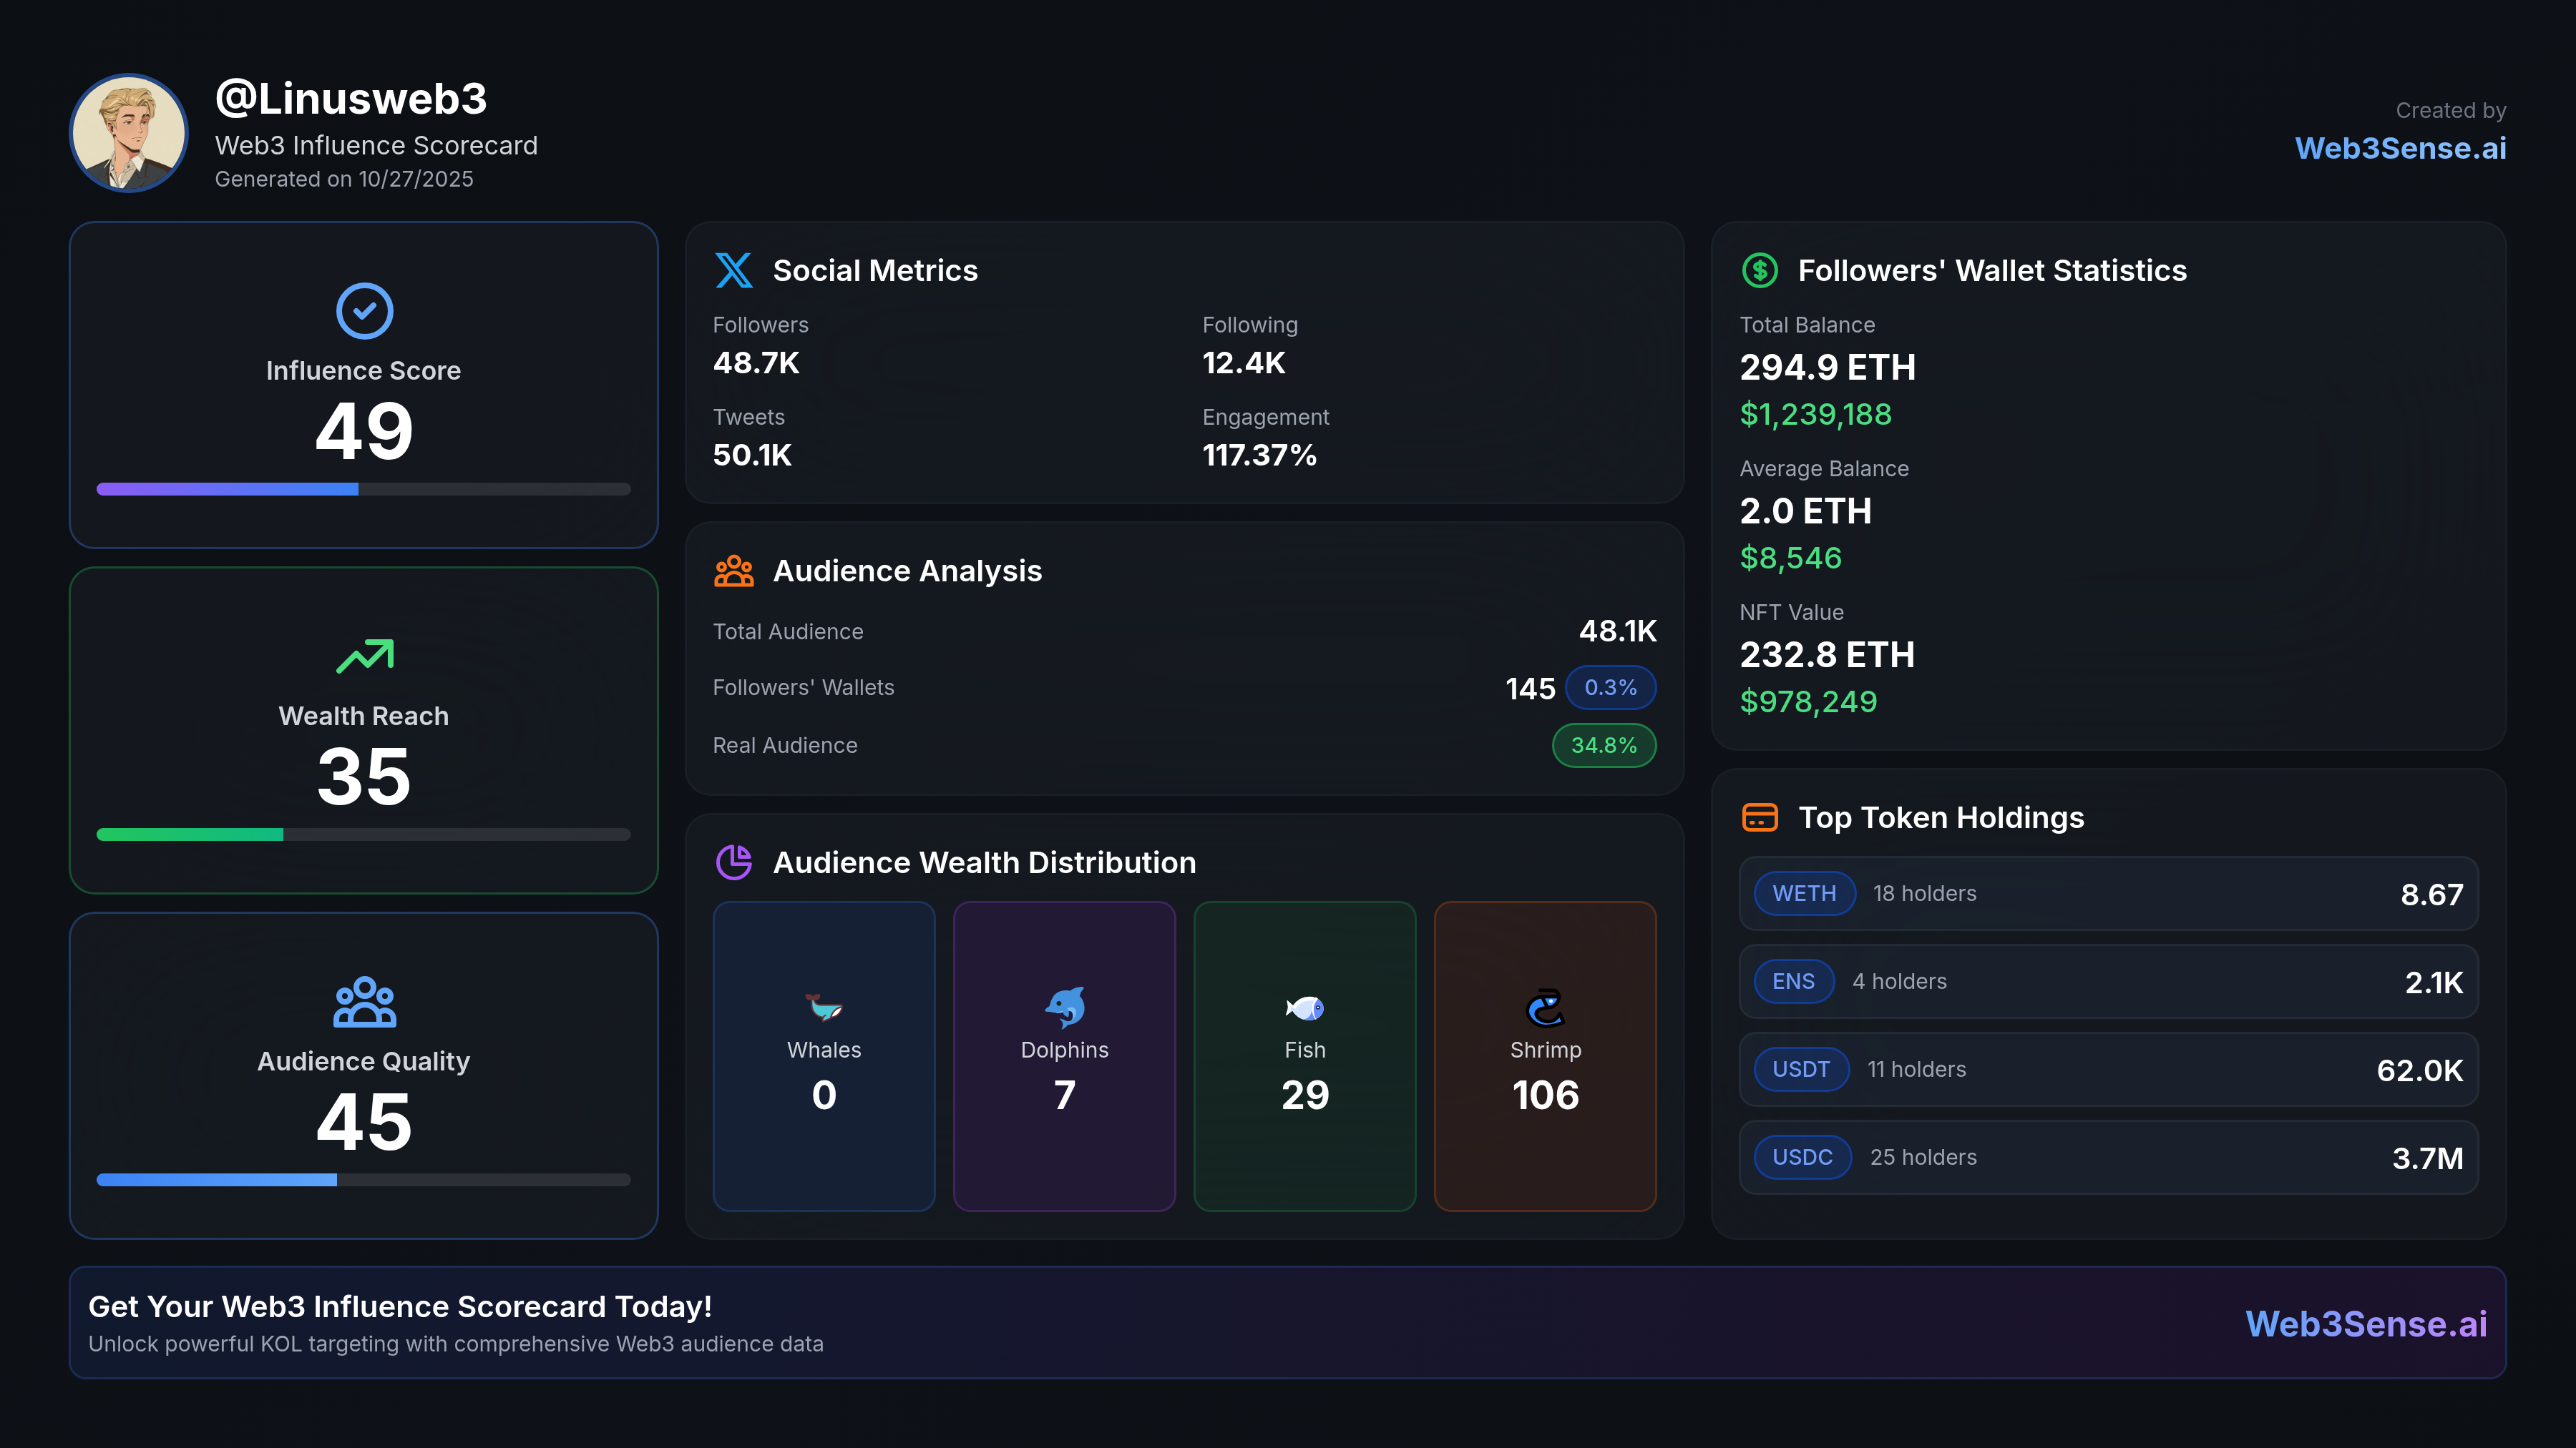Click the Followers' Wallet Statistics dollar icon
The width and height of the screenshot is (2576, 1448).
[x=1760, y=270]
